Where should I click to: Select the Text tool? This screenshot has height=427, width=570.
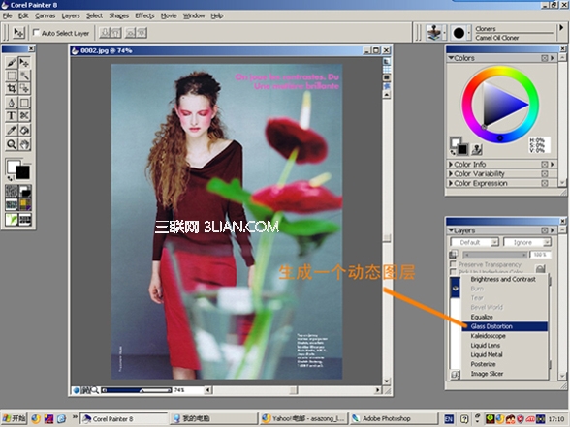click(12, 115)
